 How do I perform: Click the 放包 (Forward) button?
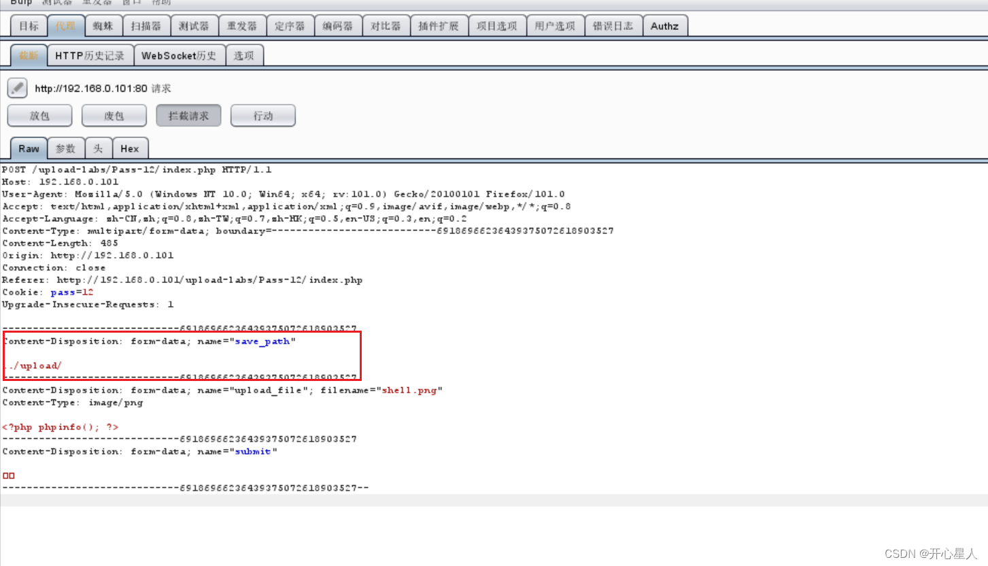pyautogui.click(x=39, y=116)
